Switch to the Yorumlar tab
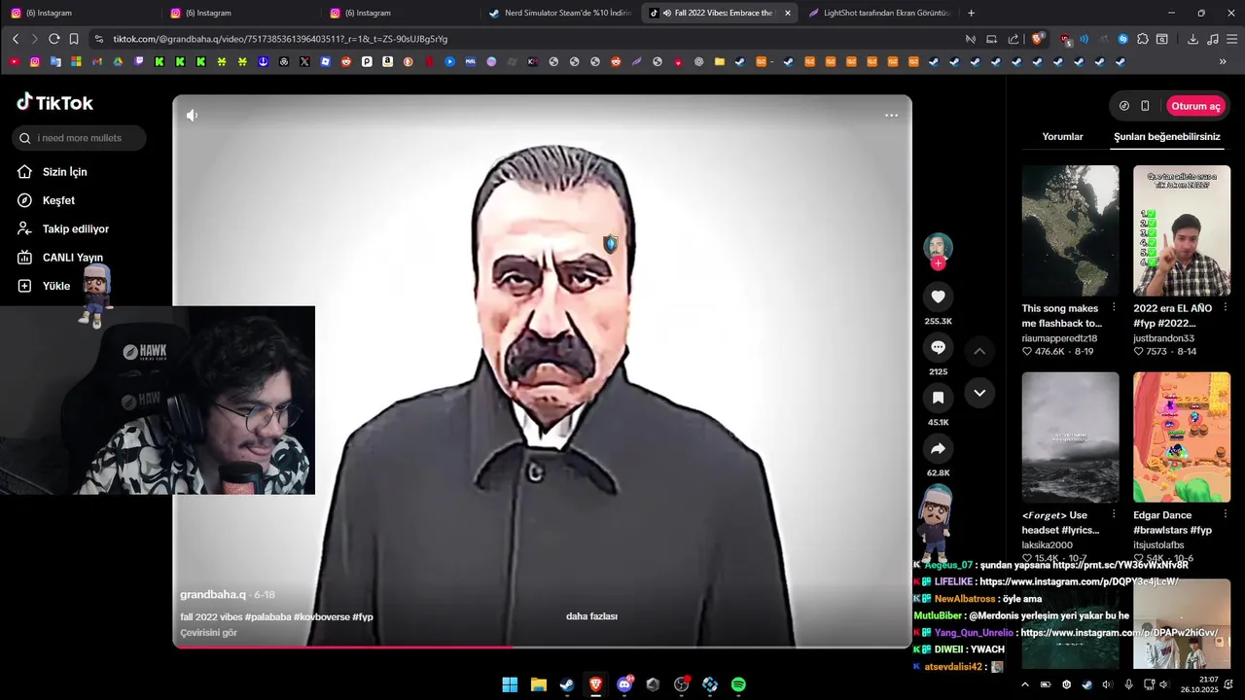Viewport: 1245px width, 700px height. pyautogui.click(x=1062, y=136)
